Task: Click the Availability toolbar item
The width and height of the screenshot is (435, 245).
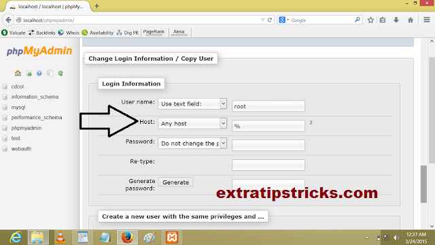Action: (x=98, y=33)
